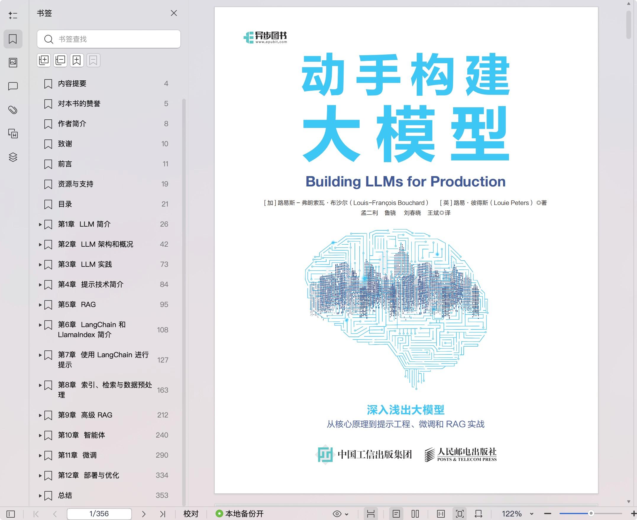Toggle the sidebar panel icon in status bar

[x=10, y=514]
